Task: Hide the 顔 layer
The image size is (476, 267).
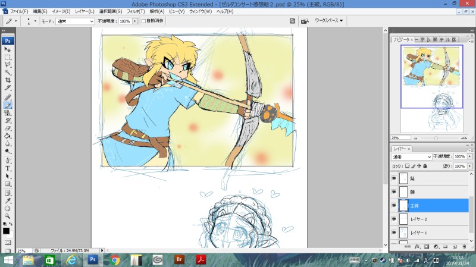Action: 394,191
